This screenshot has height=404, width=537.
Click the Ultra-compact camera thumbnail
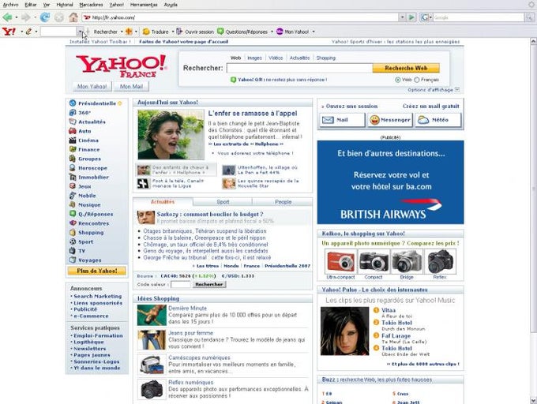pyautogui.click(x=341, y=261)
